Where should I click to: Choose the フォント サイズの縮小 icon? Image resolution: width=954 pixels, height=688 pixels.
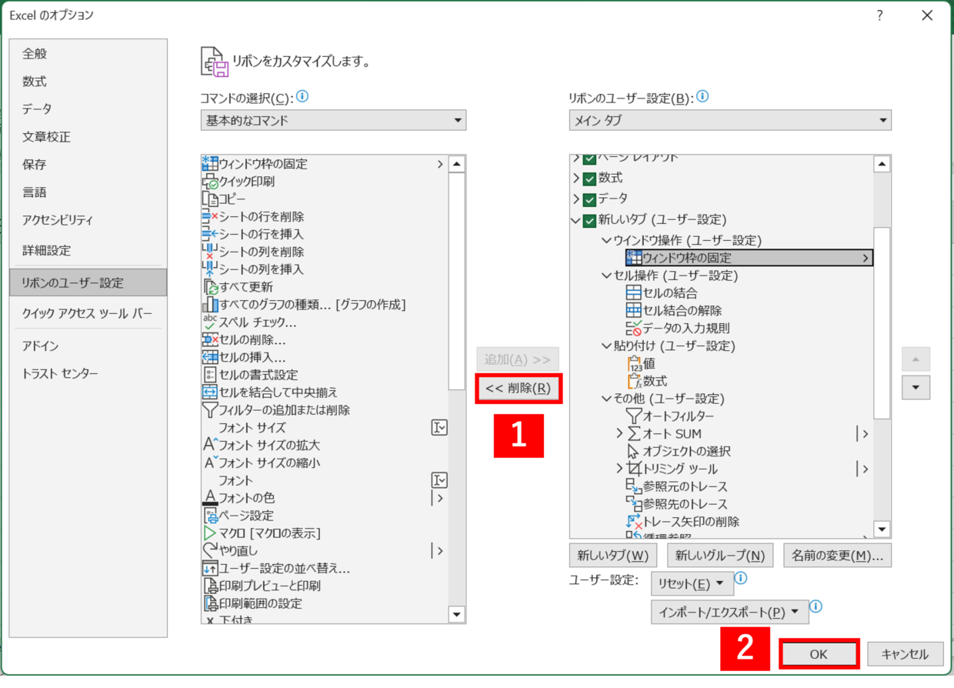tap(210, 463)
